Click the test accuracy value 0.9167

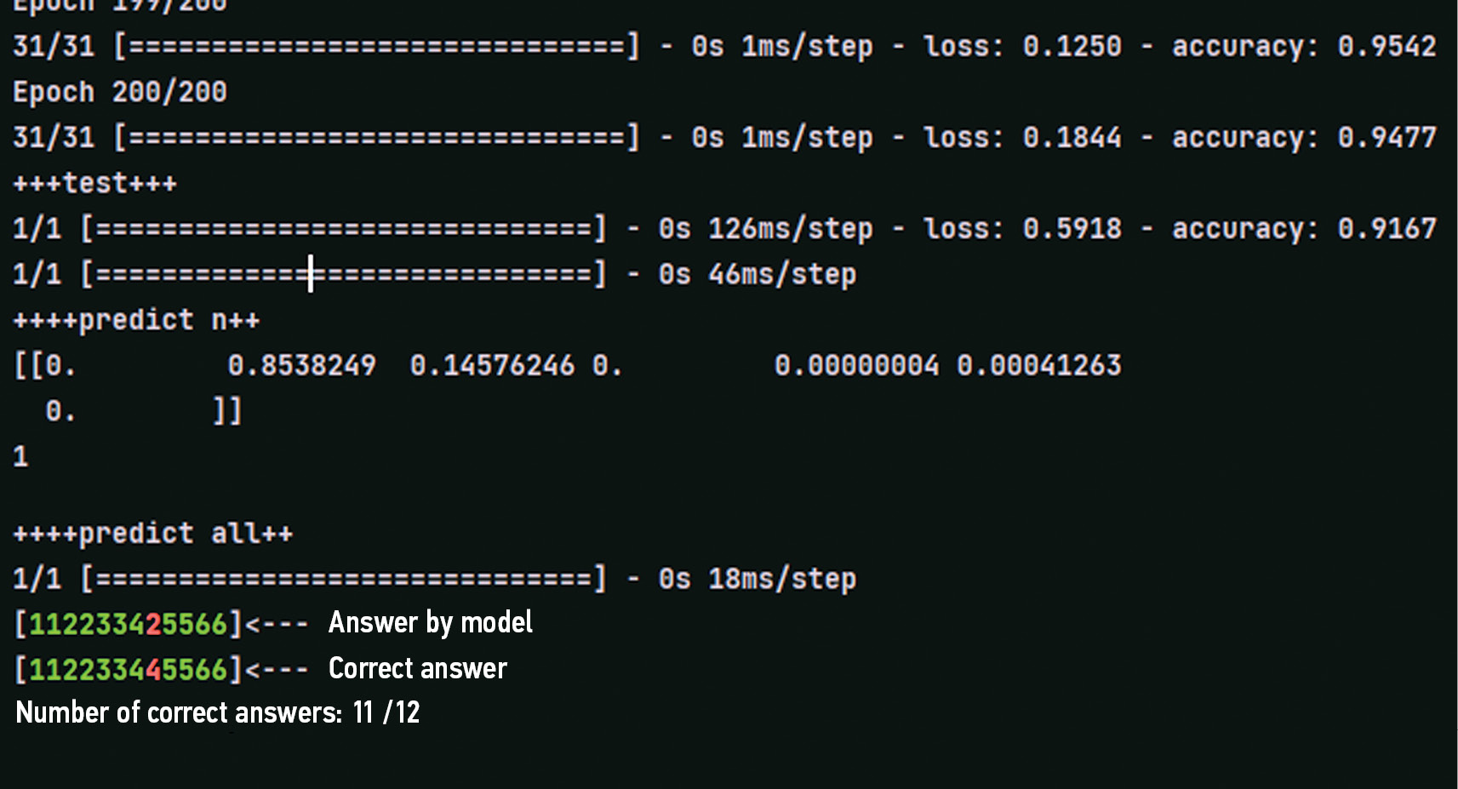(1387, 228)
